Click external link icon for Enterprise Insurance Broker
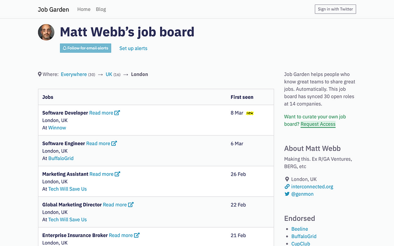Image resolution: width=394 pixels, height=246 pixels. coord(137,235)
